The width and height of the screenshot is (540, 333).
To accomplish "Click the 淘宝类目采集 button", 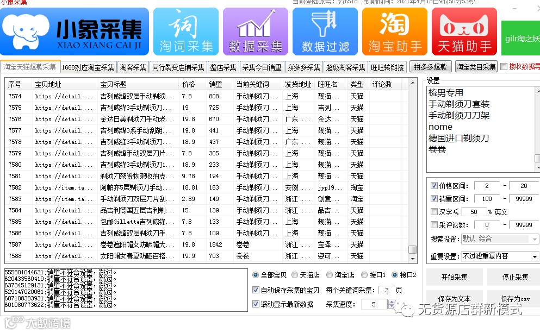I will point(476,67).
